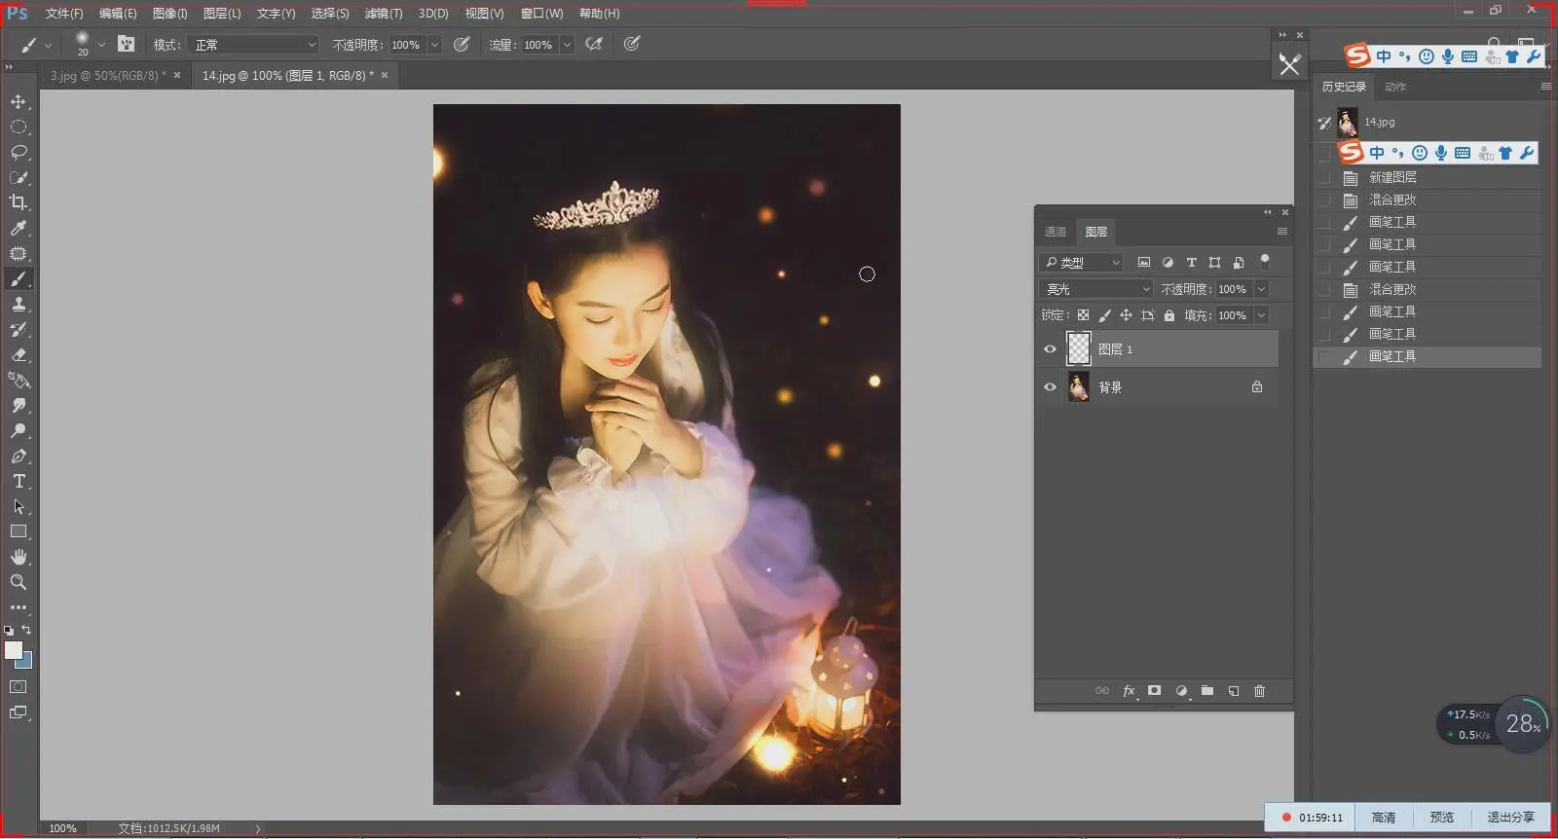Open flow 流量 slider dropdown arrow
This screenshot has width=1558, height=839.
pyautogui.click(x=567, y=45)
